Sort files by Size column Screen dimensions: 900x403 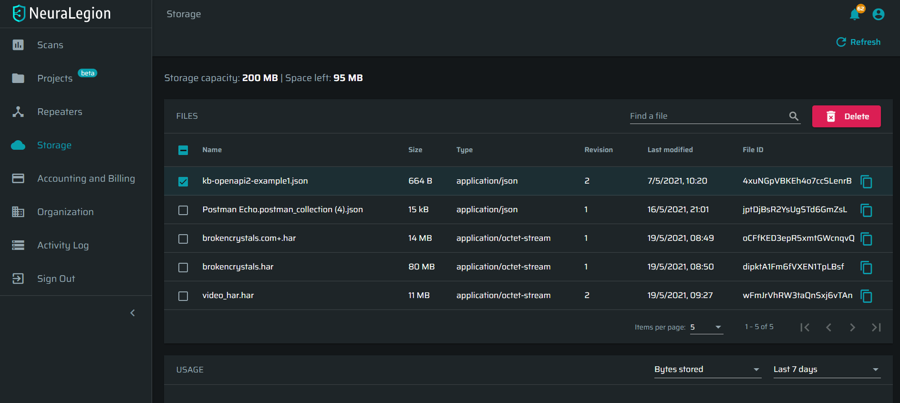point(415,150)
